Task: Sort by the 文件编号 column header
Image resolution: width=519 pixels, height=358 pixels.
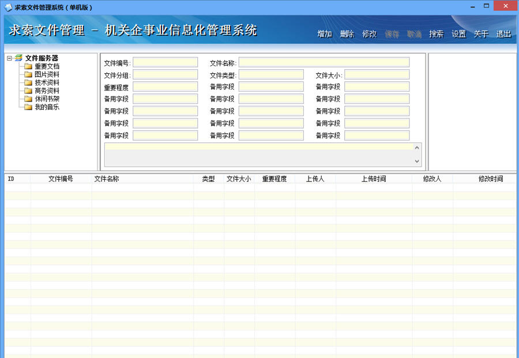Action: [x=61, y=179]
